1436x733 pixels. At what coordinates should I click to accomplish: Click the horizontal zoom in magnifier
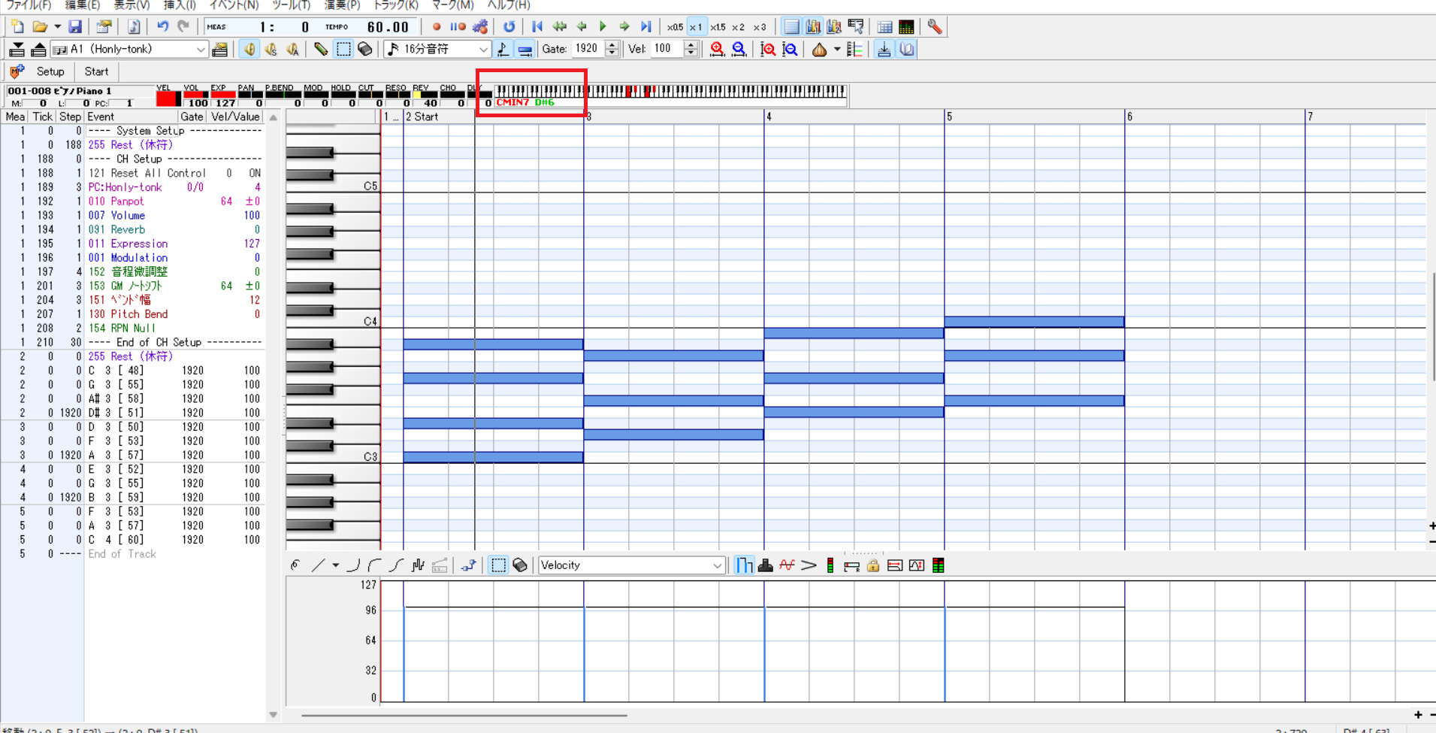(717, 50)
